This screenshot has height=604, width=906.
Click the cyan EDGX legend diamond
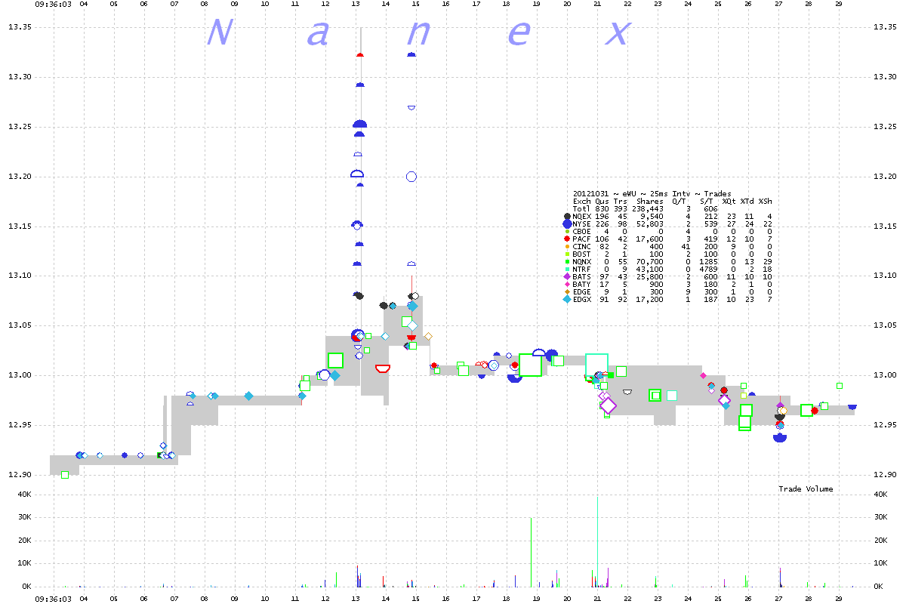[567, 299]
